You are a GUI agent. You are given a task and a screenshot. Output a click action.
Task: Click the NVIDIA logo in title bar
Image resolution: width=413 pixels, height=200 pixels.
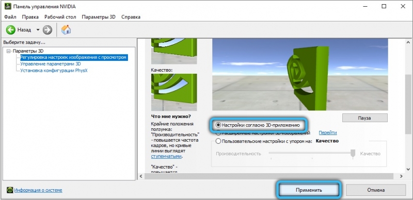pos(8,6)
